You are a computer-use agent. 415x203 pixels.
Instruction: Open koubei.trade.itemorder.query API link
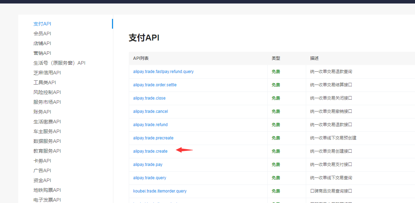pos(160,191)
